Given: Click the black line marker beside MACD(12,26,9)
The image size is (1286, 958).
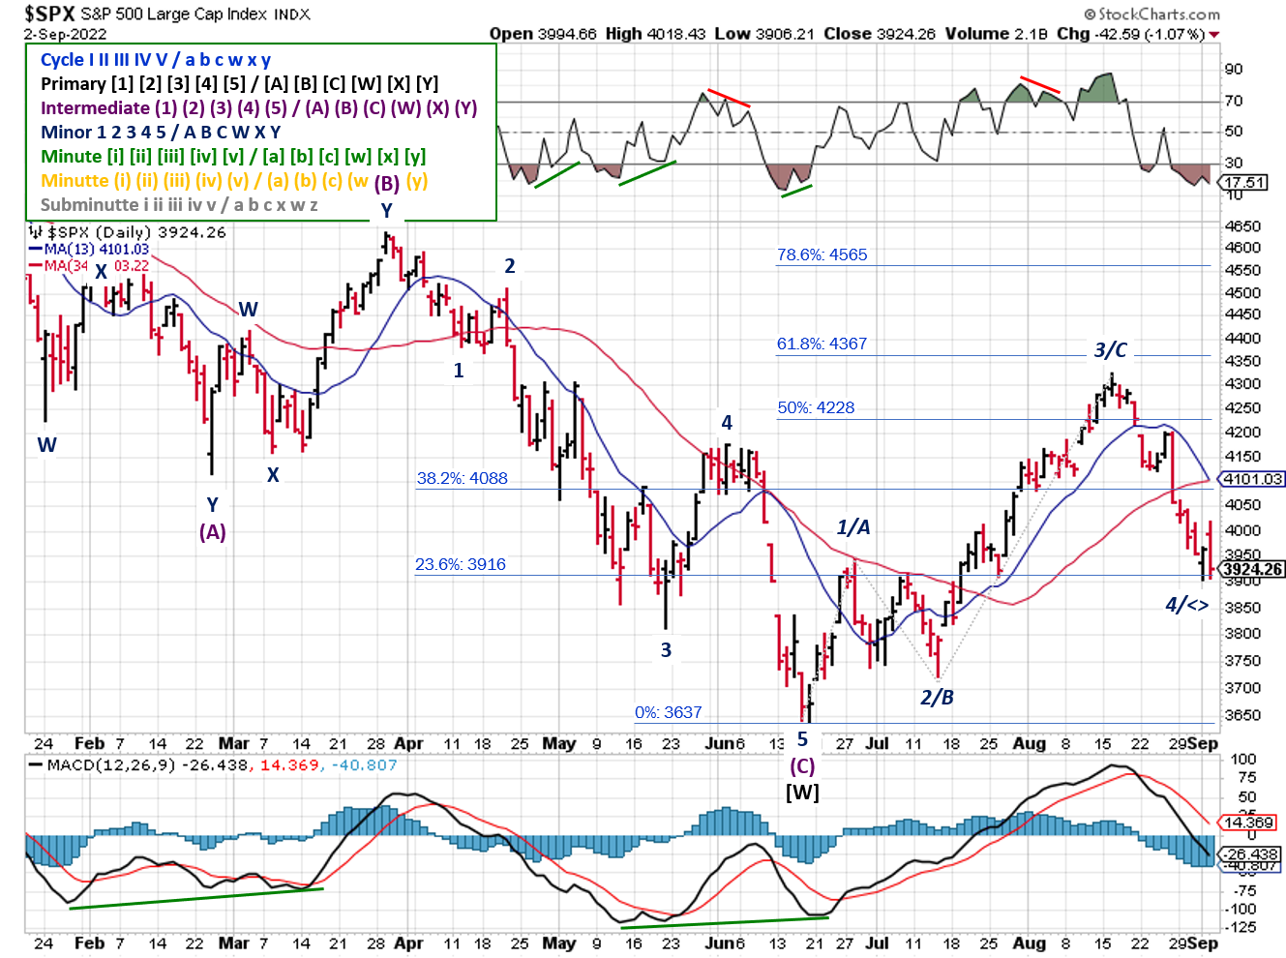Looking at the screenshot, I should click(x=37, y=764).
